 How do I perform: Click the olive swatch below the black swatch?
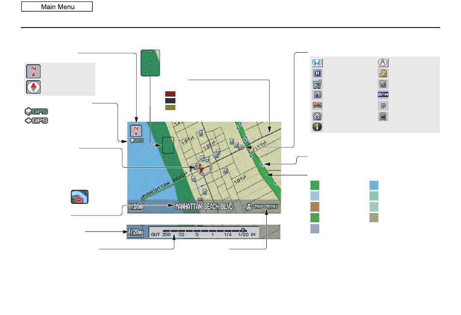point(170,108)
